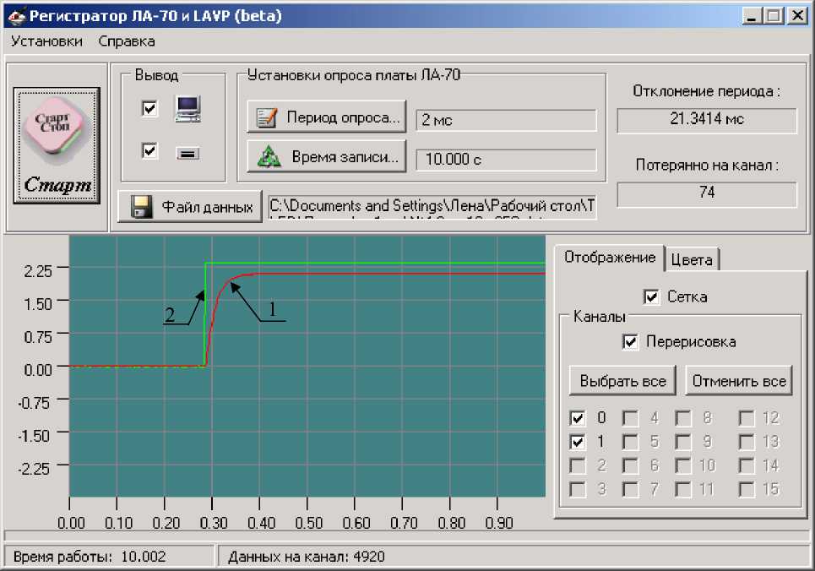Enable channel 14 checkbox

point(747,465)
